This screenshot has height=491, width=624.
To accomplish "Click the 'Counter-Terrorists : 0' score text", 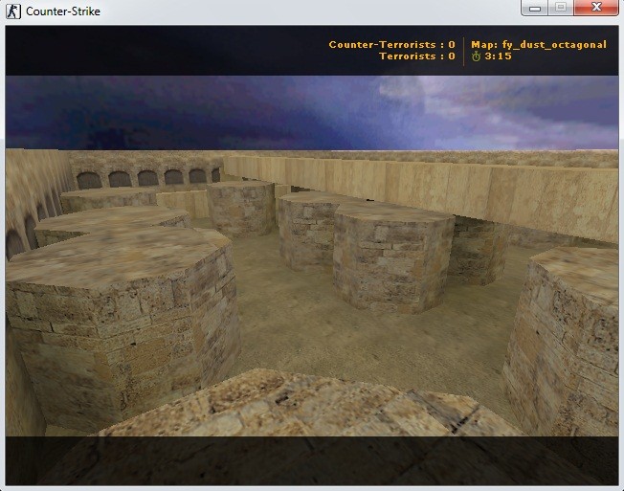I will coord(392,45).
